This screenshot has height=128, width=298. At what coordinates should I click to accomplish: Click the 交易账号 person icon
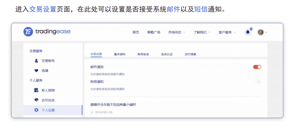tap(36, 61)
